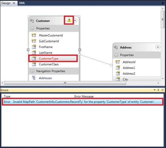Screen dimensions: 166x148
Task: Collapse the Customer entity chevron
Action: click(x=75, y=20)
